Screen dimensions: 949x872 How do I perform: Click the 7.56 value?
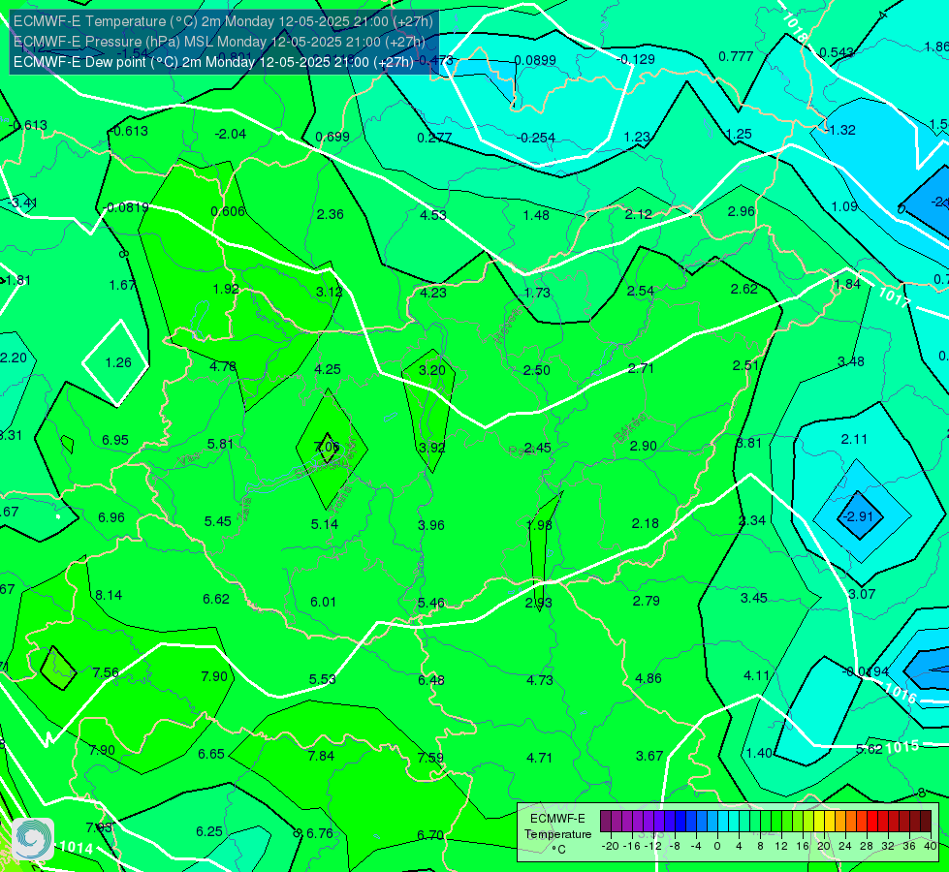coord(106,672)
